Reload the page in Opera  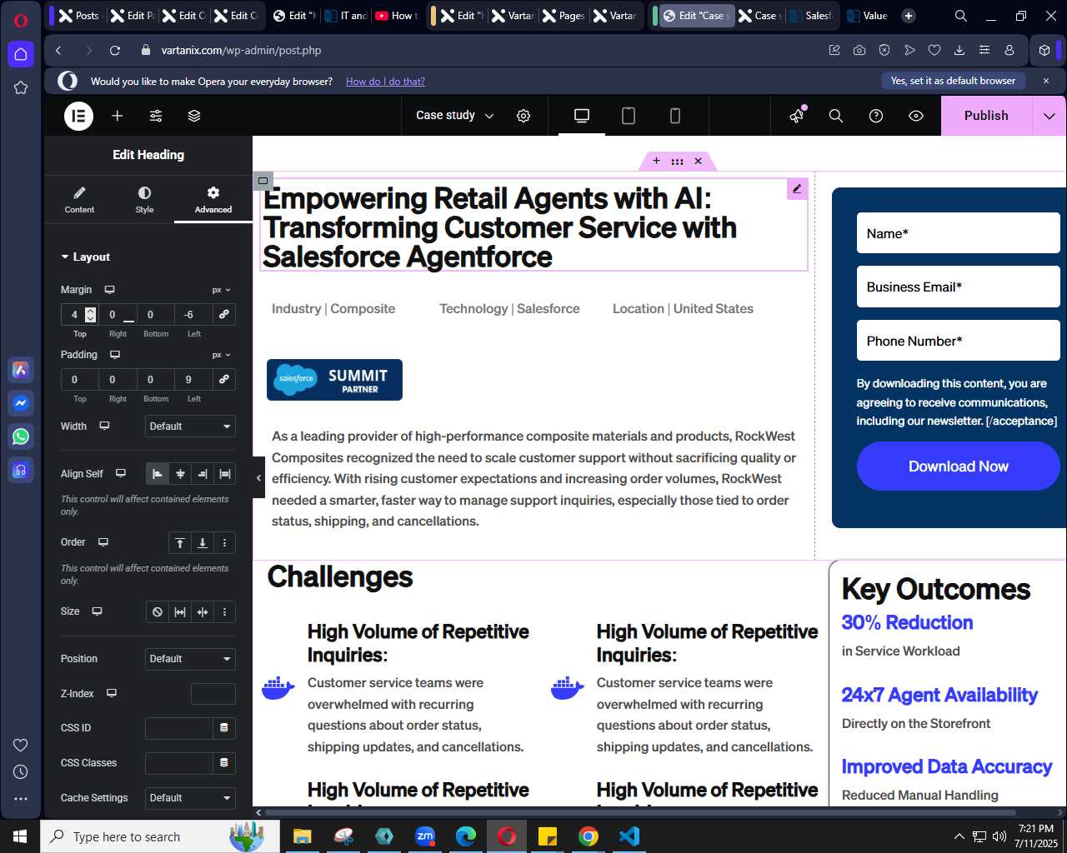(x=115, y=51)
